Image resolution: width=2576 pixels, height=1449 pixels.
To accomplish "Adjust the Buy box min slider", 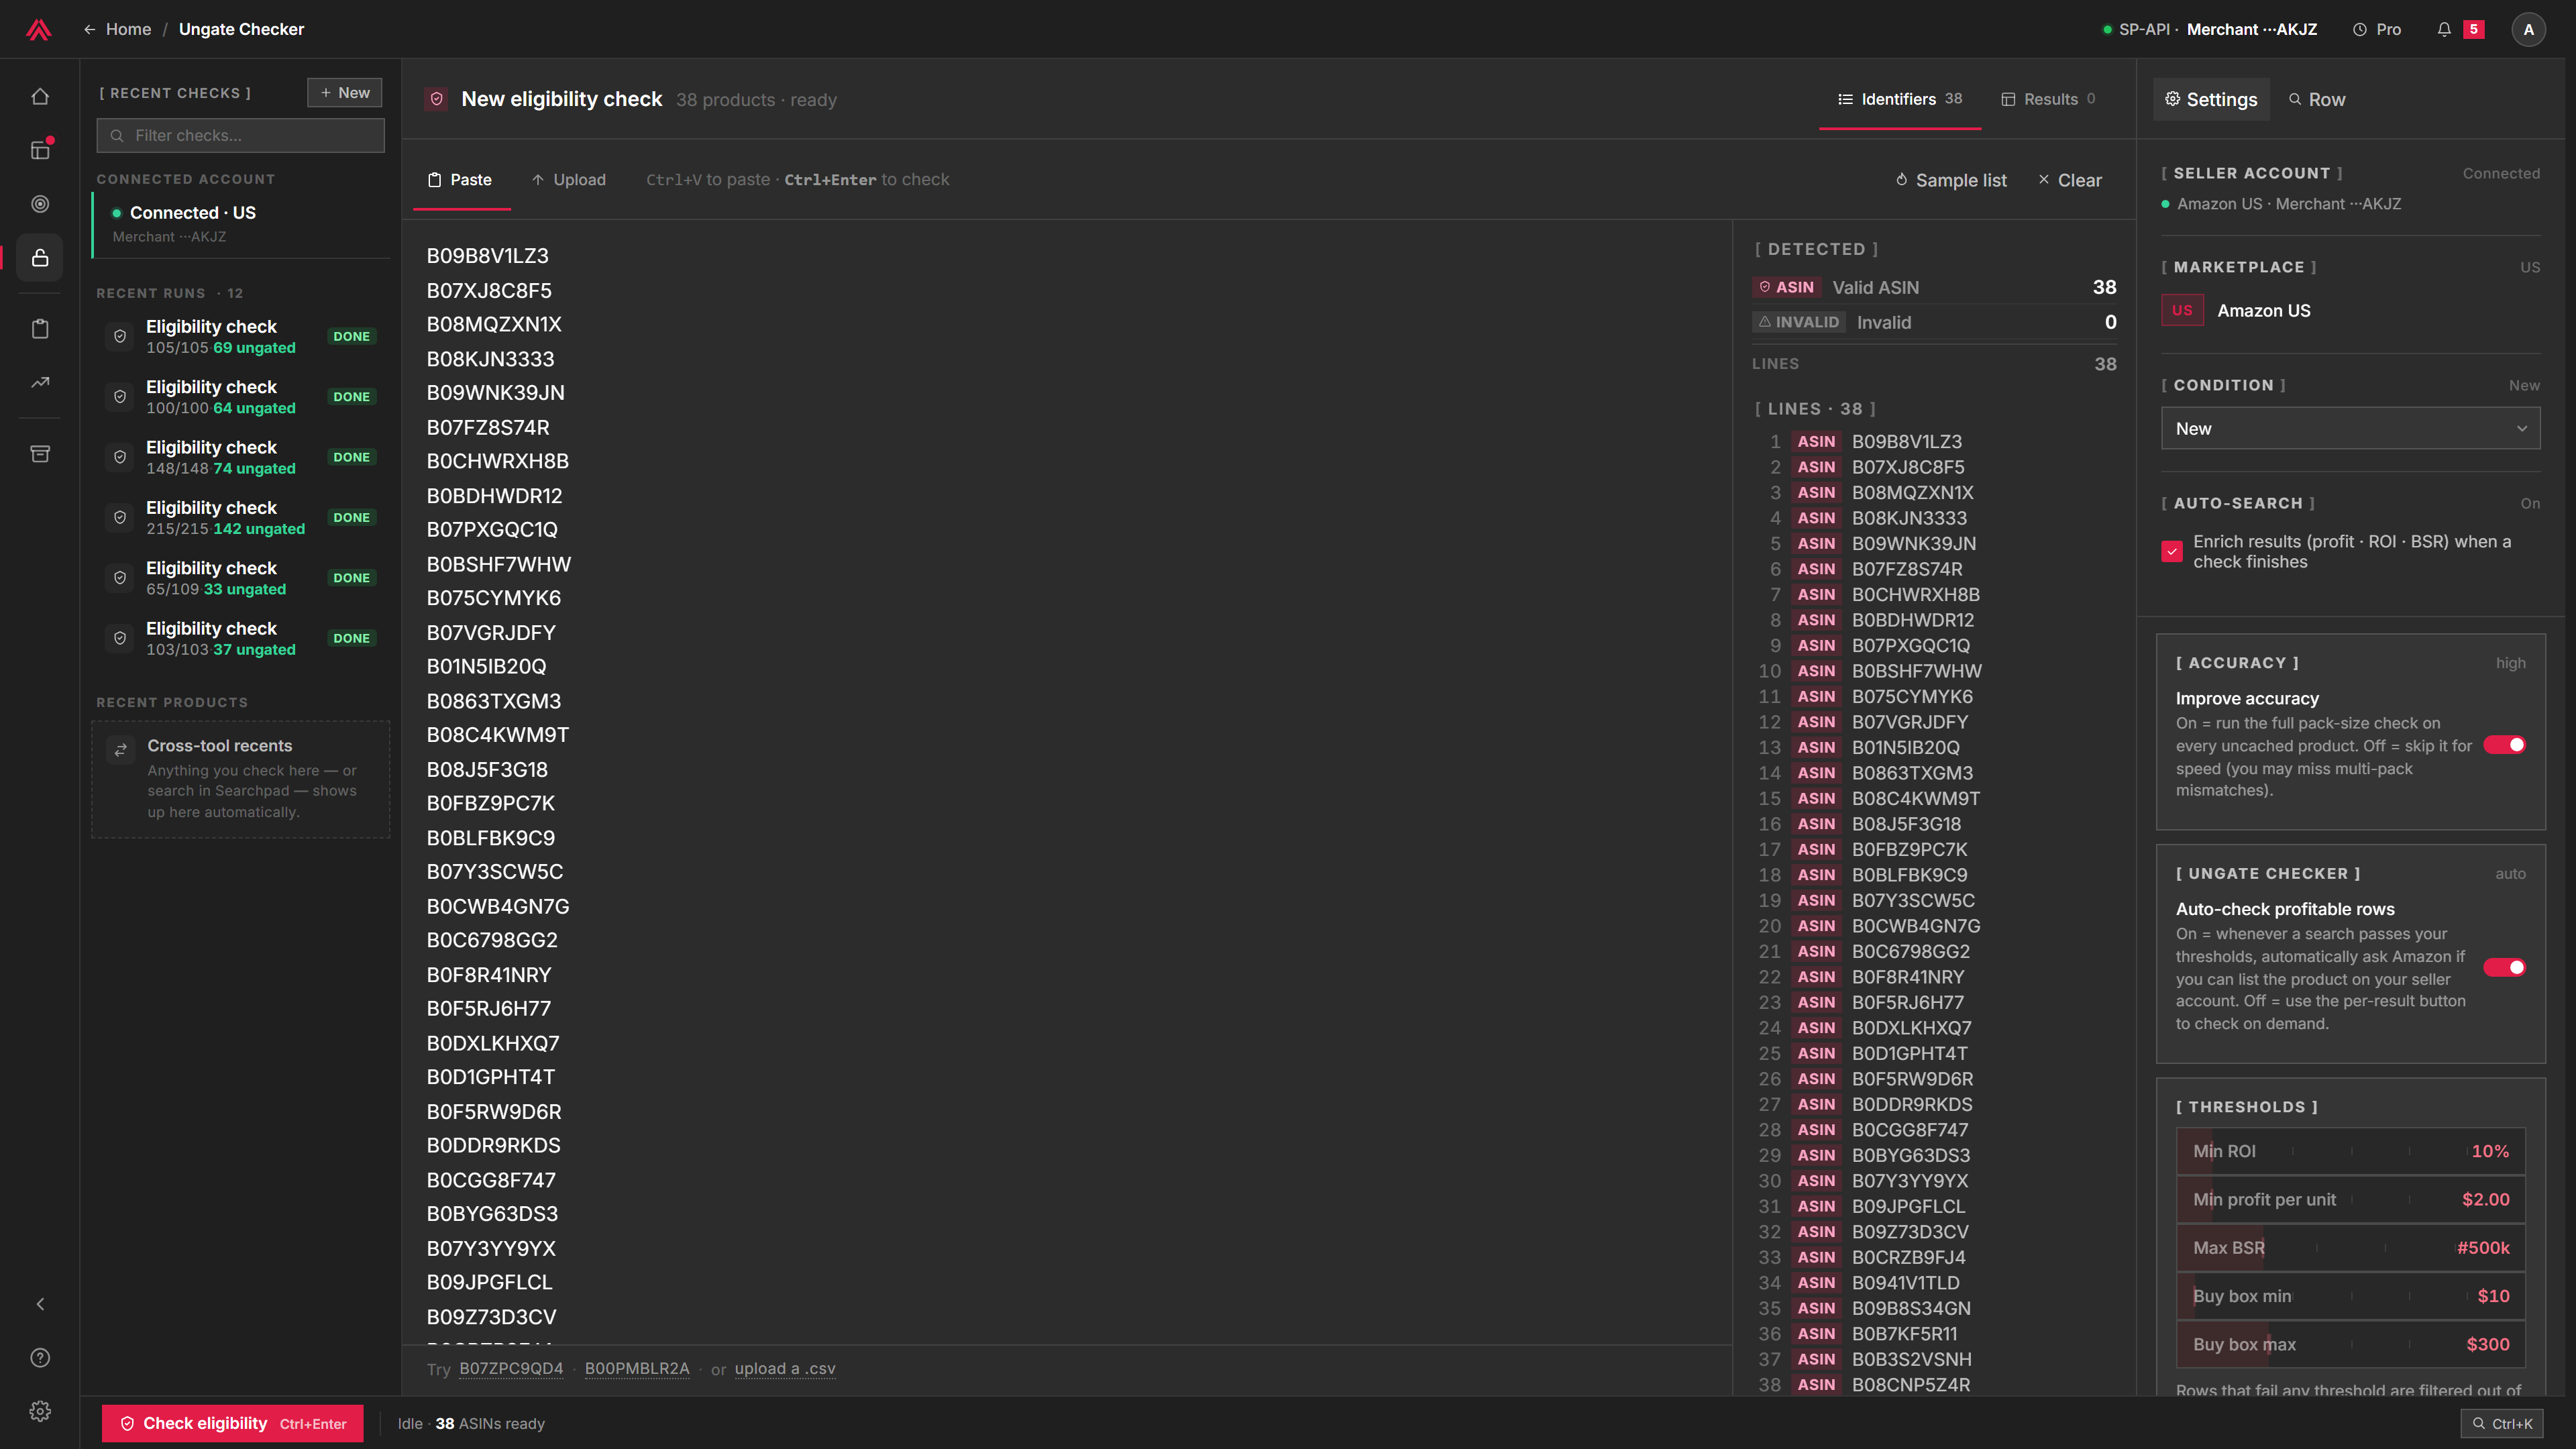I will 2350,1295.
